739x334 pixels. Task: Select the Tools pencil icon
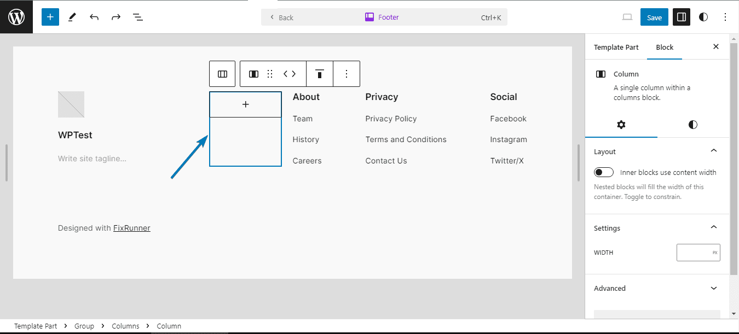72,17
